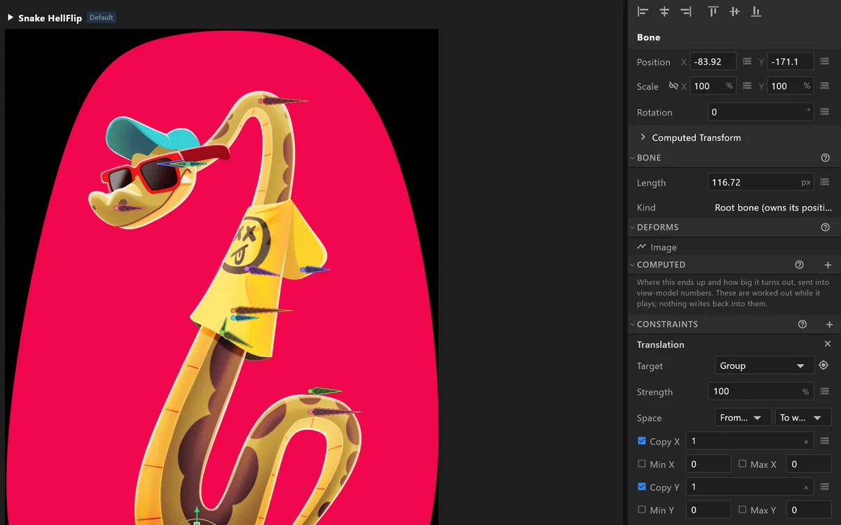Click the Copy X multiplier field
The width and height of the screenshot is (841, 525).
(x=749, y=441)
